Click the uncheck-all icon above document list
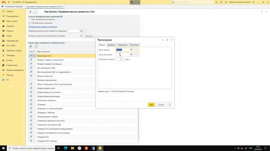Image resolution: width=270 pixels, height=151 pixels. (x=36, y=46)
